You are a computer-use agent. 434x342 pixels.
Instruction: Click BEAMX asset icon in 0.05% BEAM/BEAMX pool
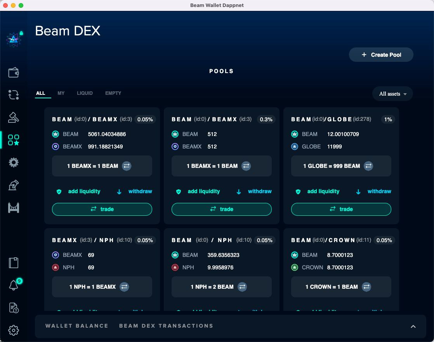pos(56,147)
